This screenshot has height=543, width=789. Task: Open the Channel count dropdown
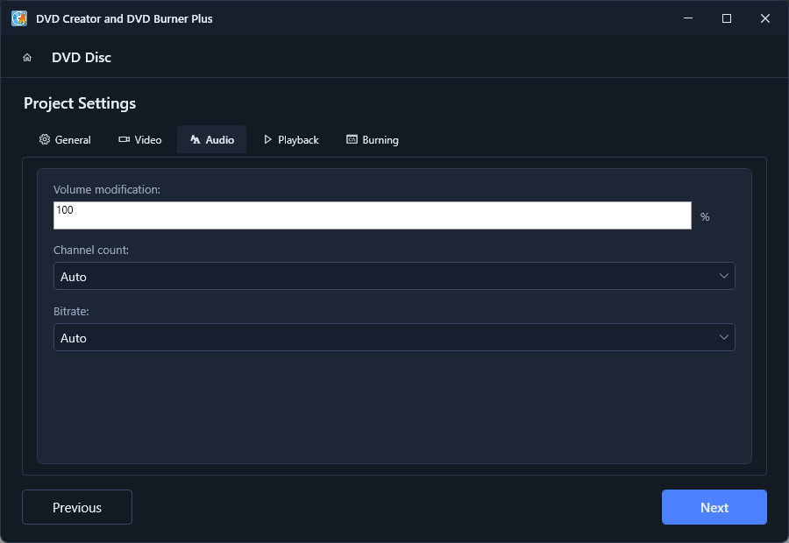click(x=394, y=276)
